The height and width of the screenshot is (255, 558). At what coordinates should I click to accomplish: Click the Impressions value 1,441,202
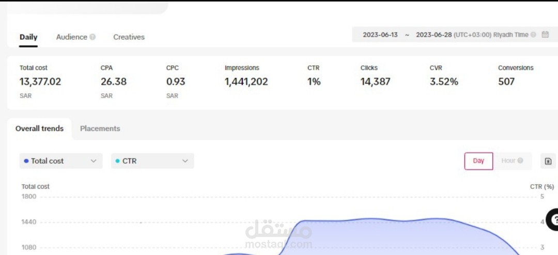click(246, 82)
